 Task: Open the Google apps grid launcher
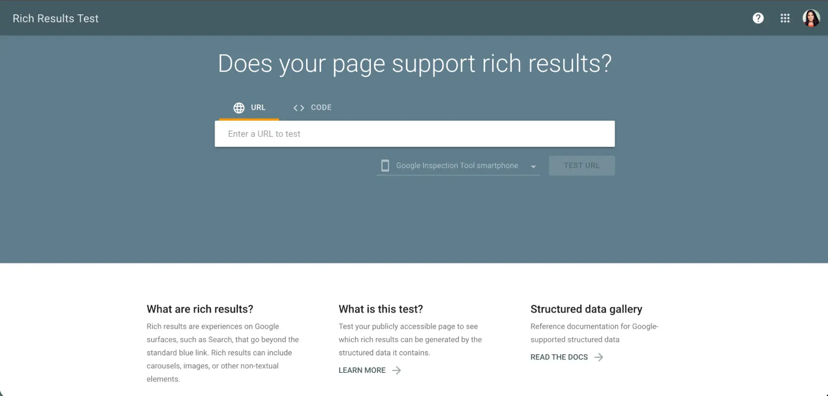point(785,18)
